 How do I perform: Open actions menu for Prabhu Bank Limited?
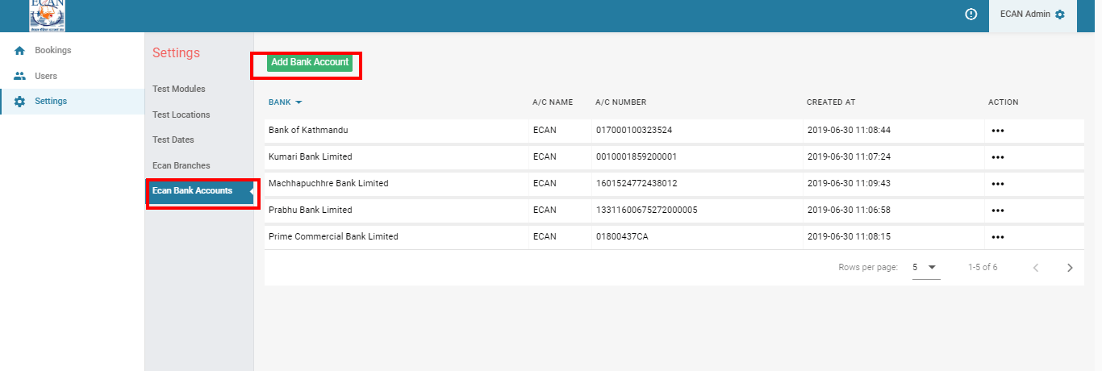(998, 211)
